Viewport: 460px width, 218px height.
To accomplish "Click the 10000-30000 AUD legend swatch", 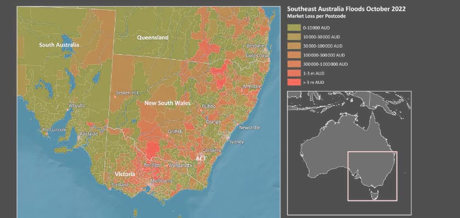I will coord(294,37).
